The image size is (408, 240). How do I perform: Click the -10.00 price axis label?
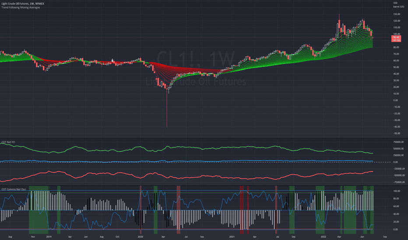(397, 107)
